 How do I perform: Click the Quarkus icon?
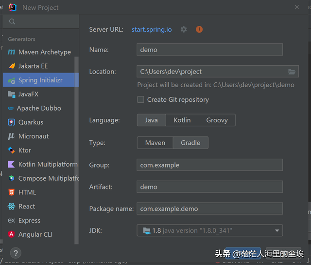coord(11,122)
